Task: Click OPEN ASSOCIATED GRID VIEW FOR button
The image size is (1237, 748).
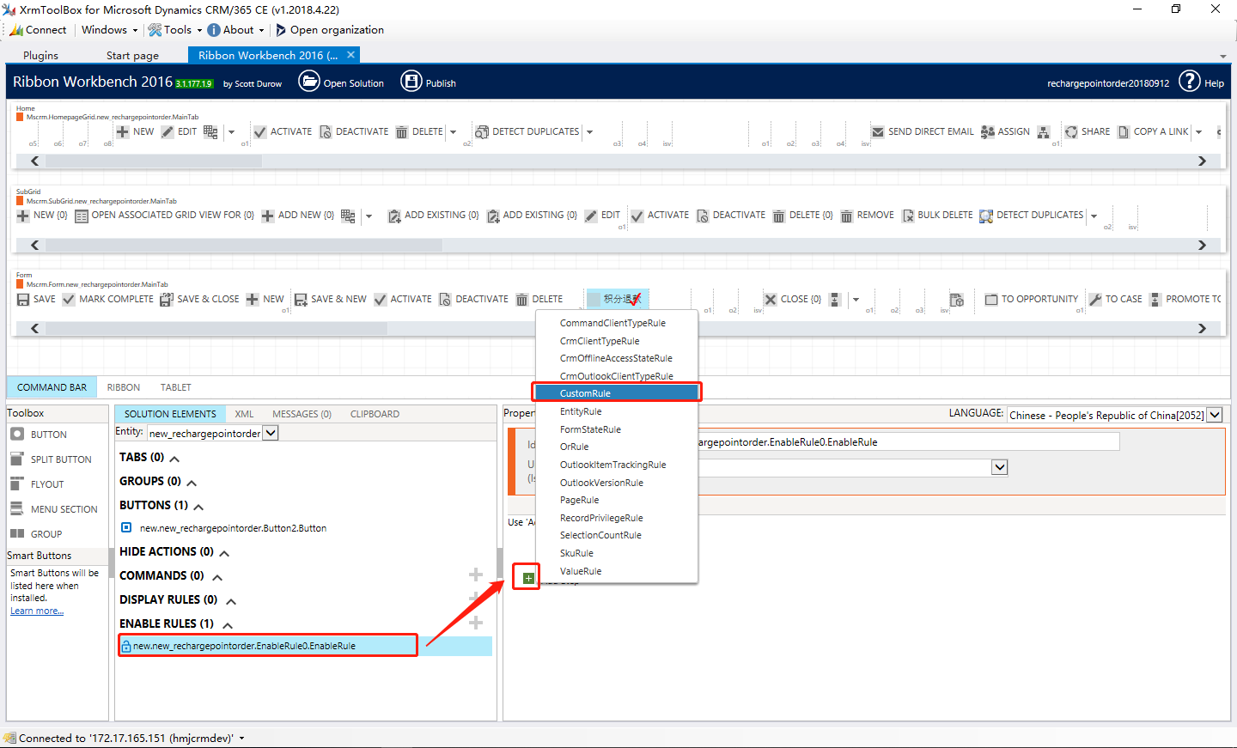Action: 165,216
